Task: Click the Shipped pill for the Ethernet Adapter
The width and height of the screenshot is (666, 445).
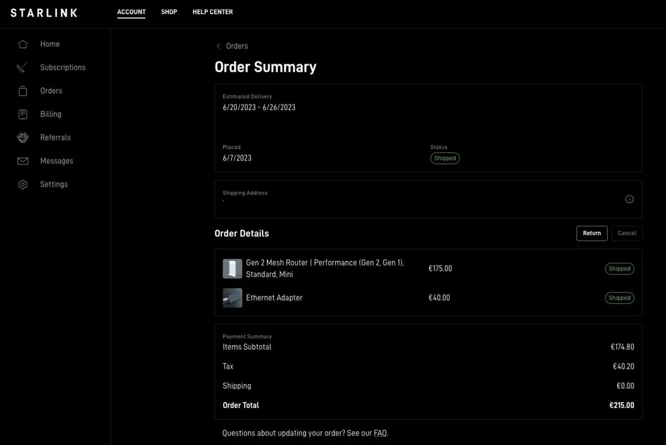Action: click(619, 298)
